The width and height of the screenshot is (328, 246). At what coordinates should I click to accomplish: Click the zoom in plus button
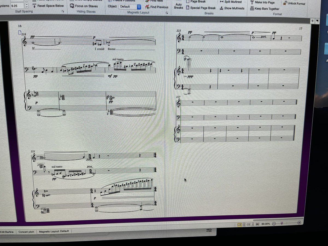tap(299, 223)
